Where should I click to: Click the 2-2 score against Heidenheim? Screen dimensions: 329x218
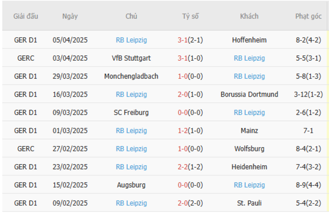(x=183, y=167)
